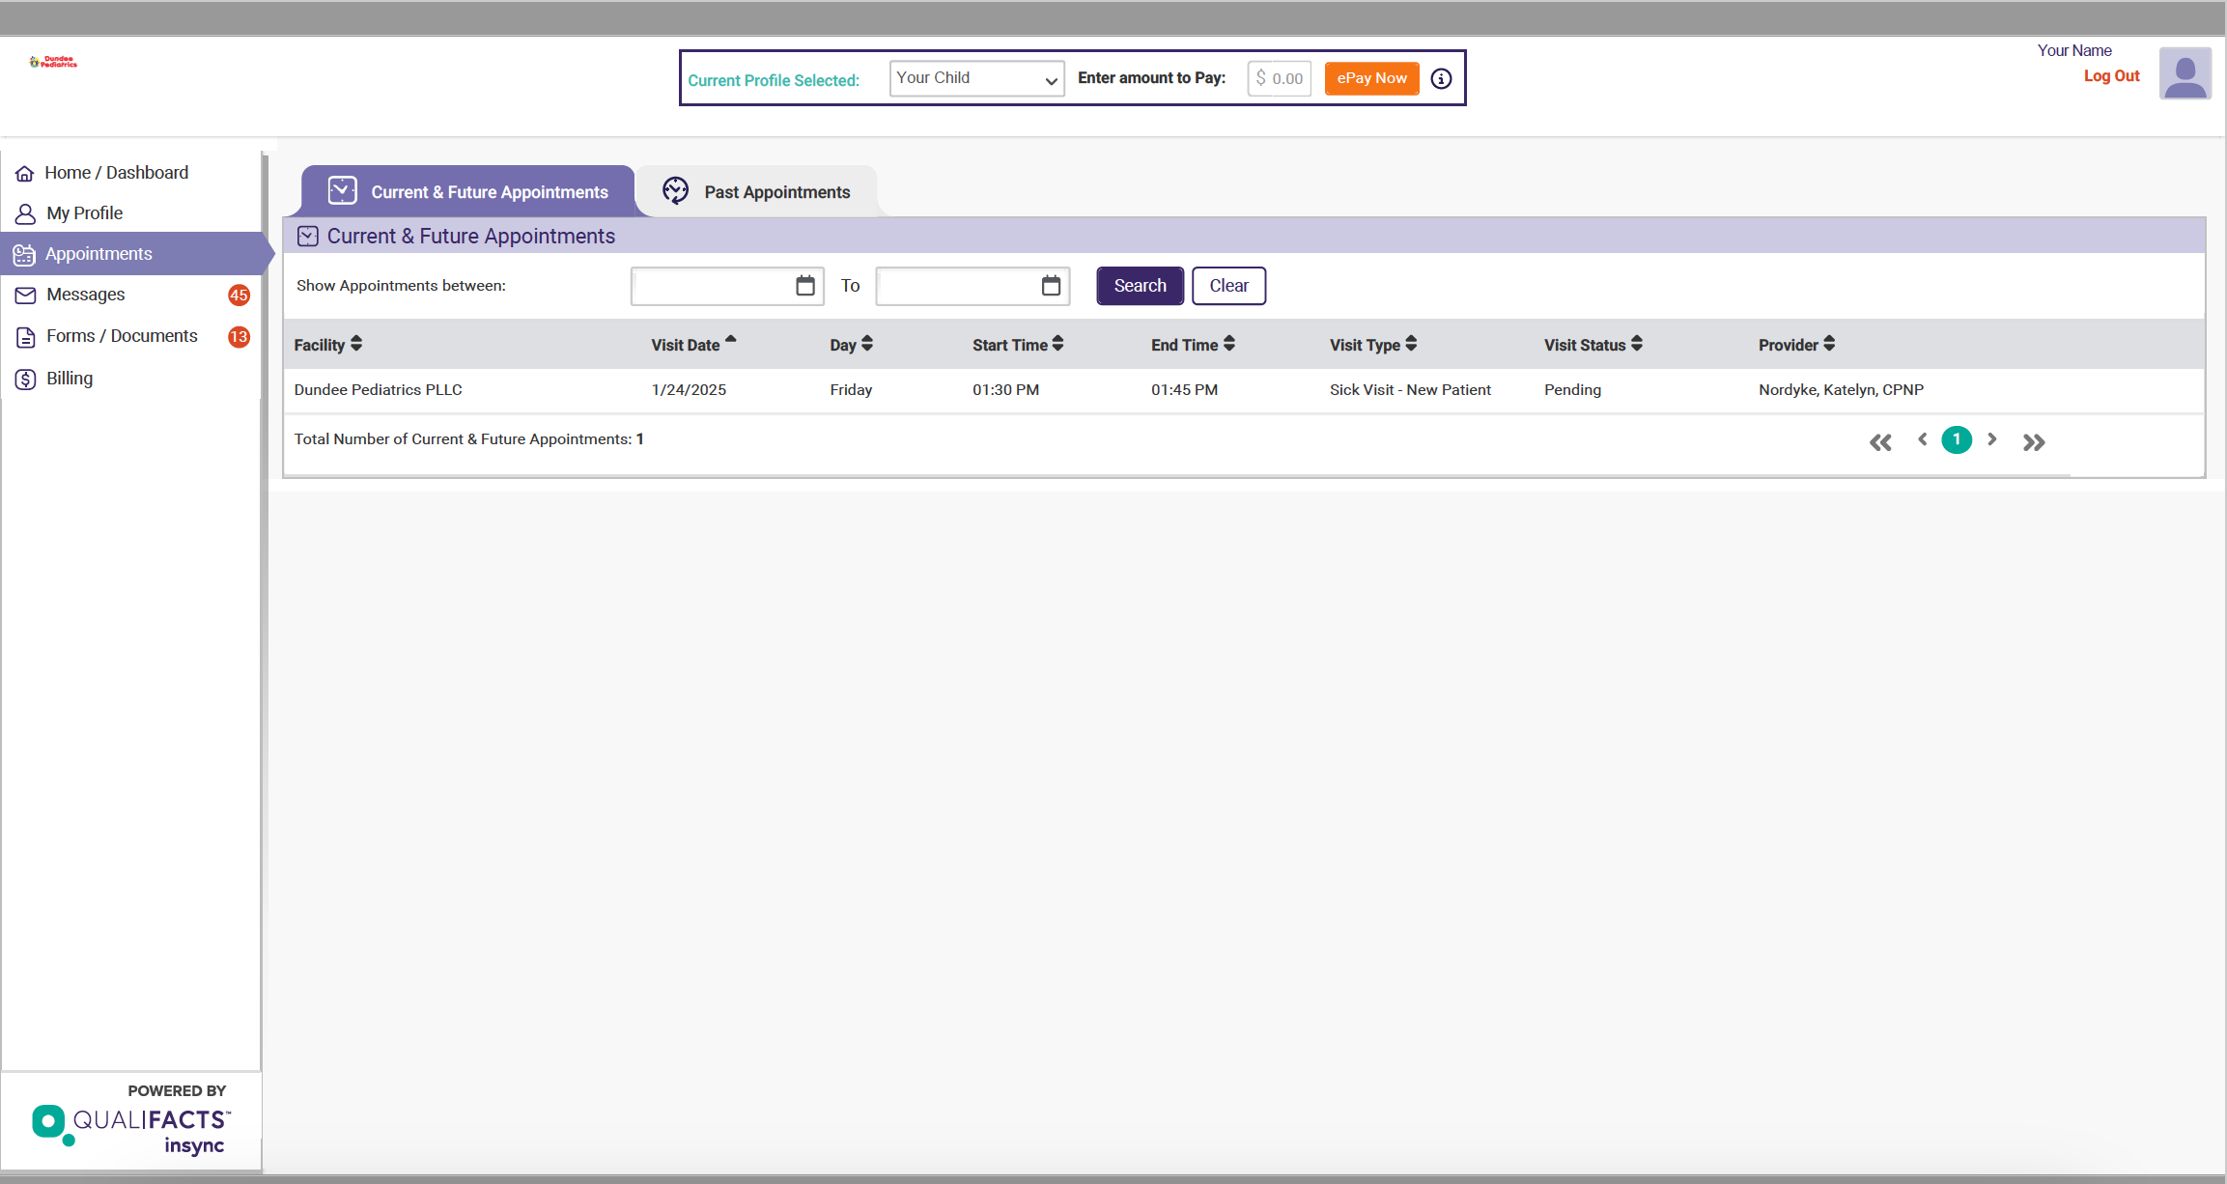This screenshot has height=1184, width=2227.
Task: Click the Search button
Action: 1140,286
